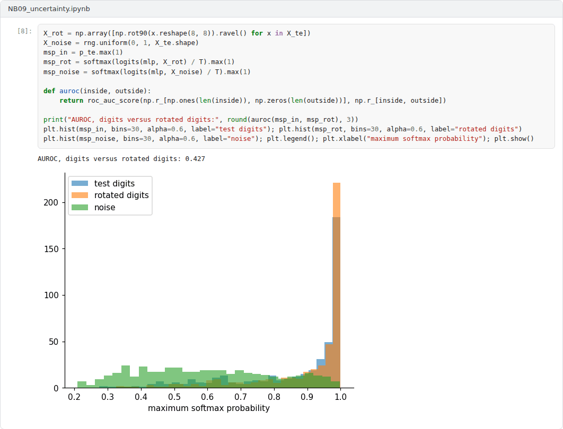Click the return roc_auc_score line
Image resolution: width=563 pixels, height=429 pixels.
[253, 101]
